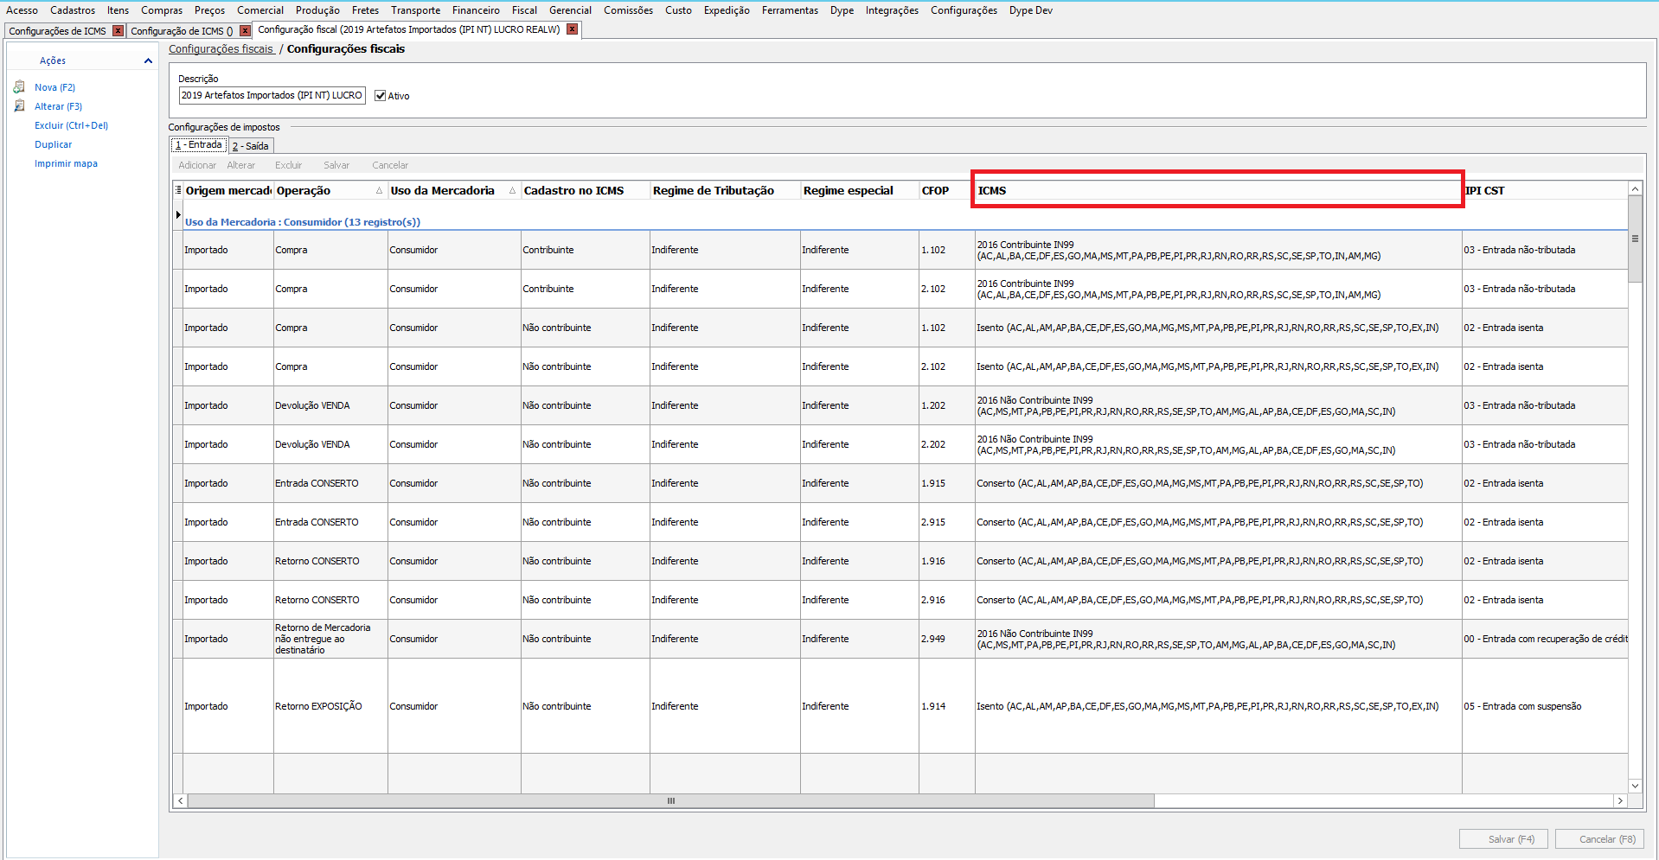Go back via Configurações fiscais breadcrumb link
Screen dimensions: 1659x860
coord(221,49)
